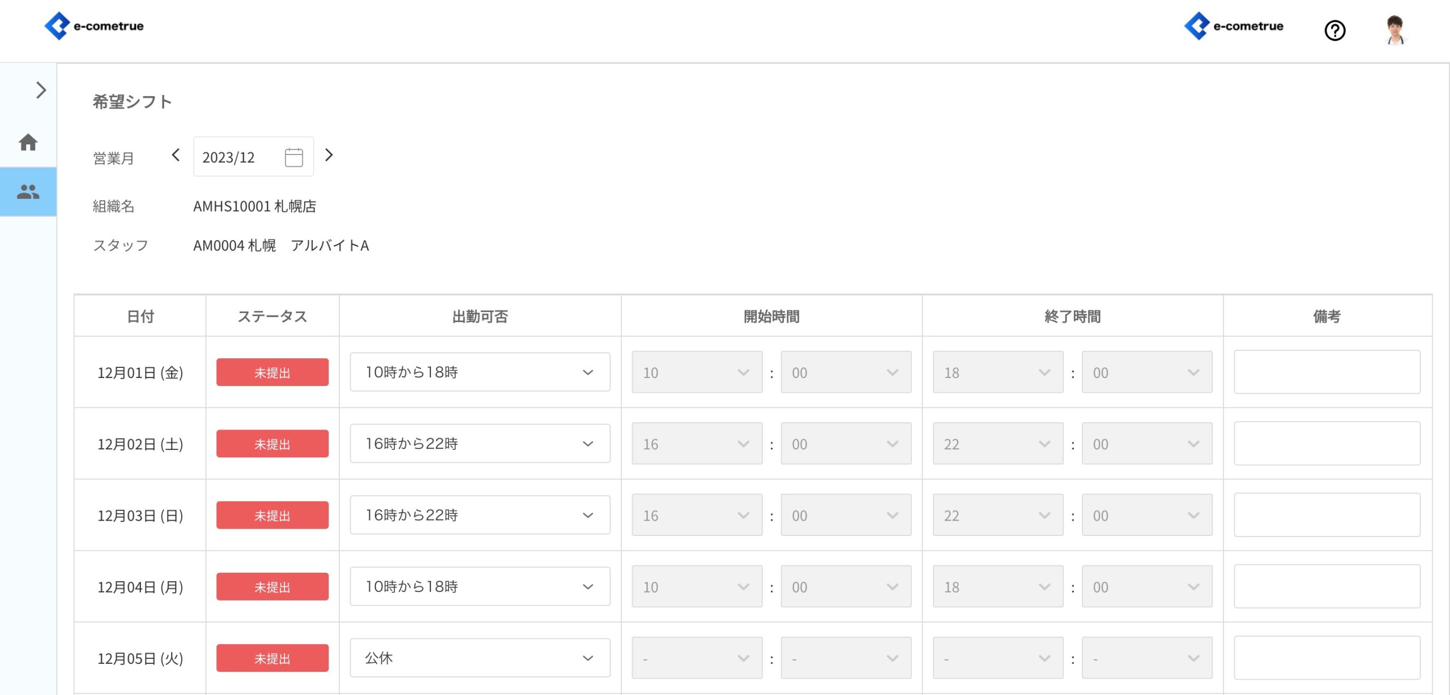Click e-cometrue logo at top right
This screenshot has width=1450, height=695.
1234,26
